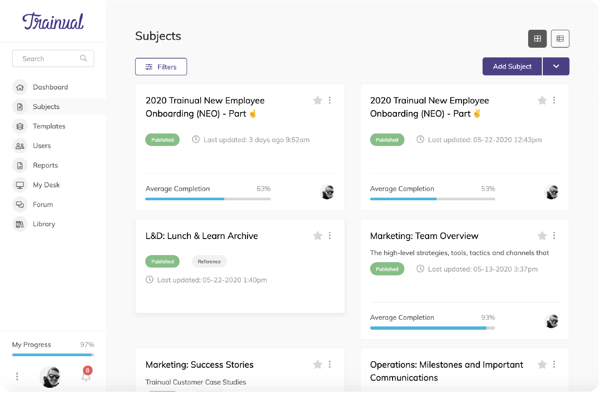Expand the Add Subject dropdown arrow
599x393 pixels.
556,66
